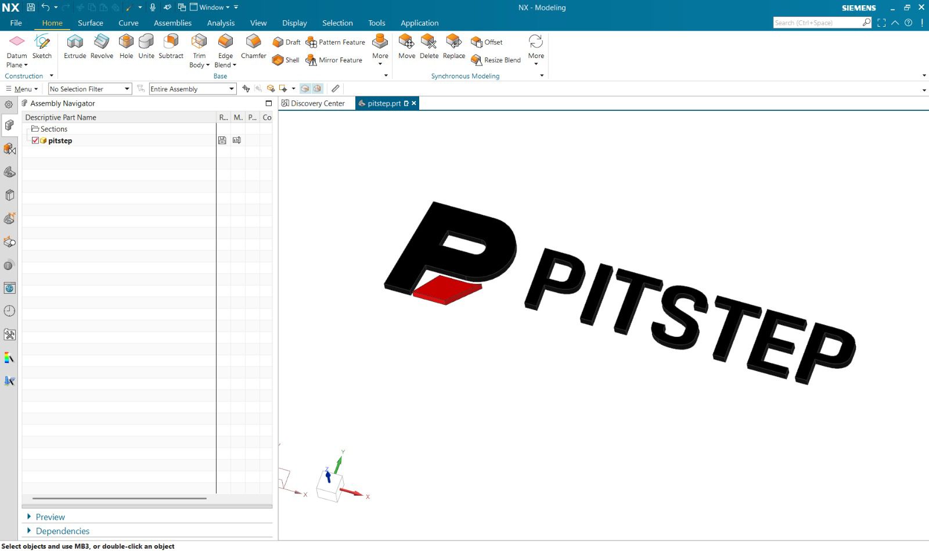Screen dimensions: 929x551
Task: Apply the Chamfer tool
Action: click(x=254, y=46)
